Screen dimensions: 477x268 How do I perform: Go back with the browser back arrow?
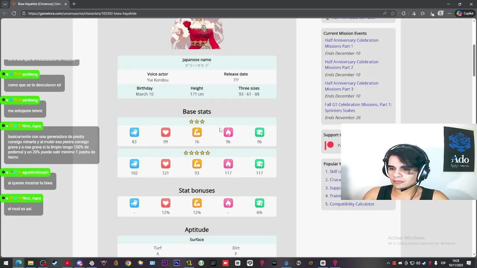pos(5,13)
